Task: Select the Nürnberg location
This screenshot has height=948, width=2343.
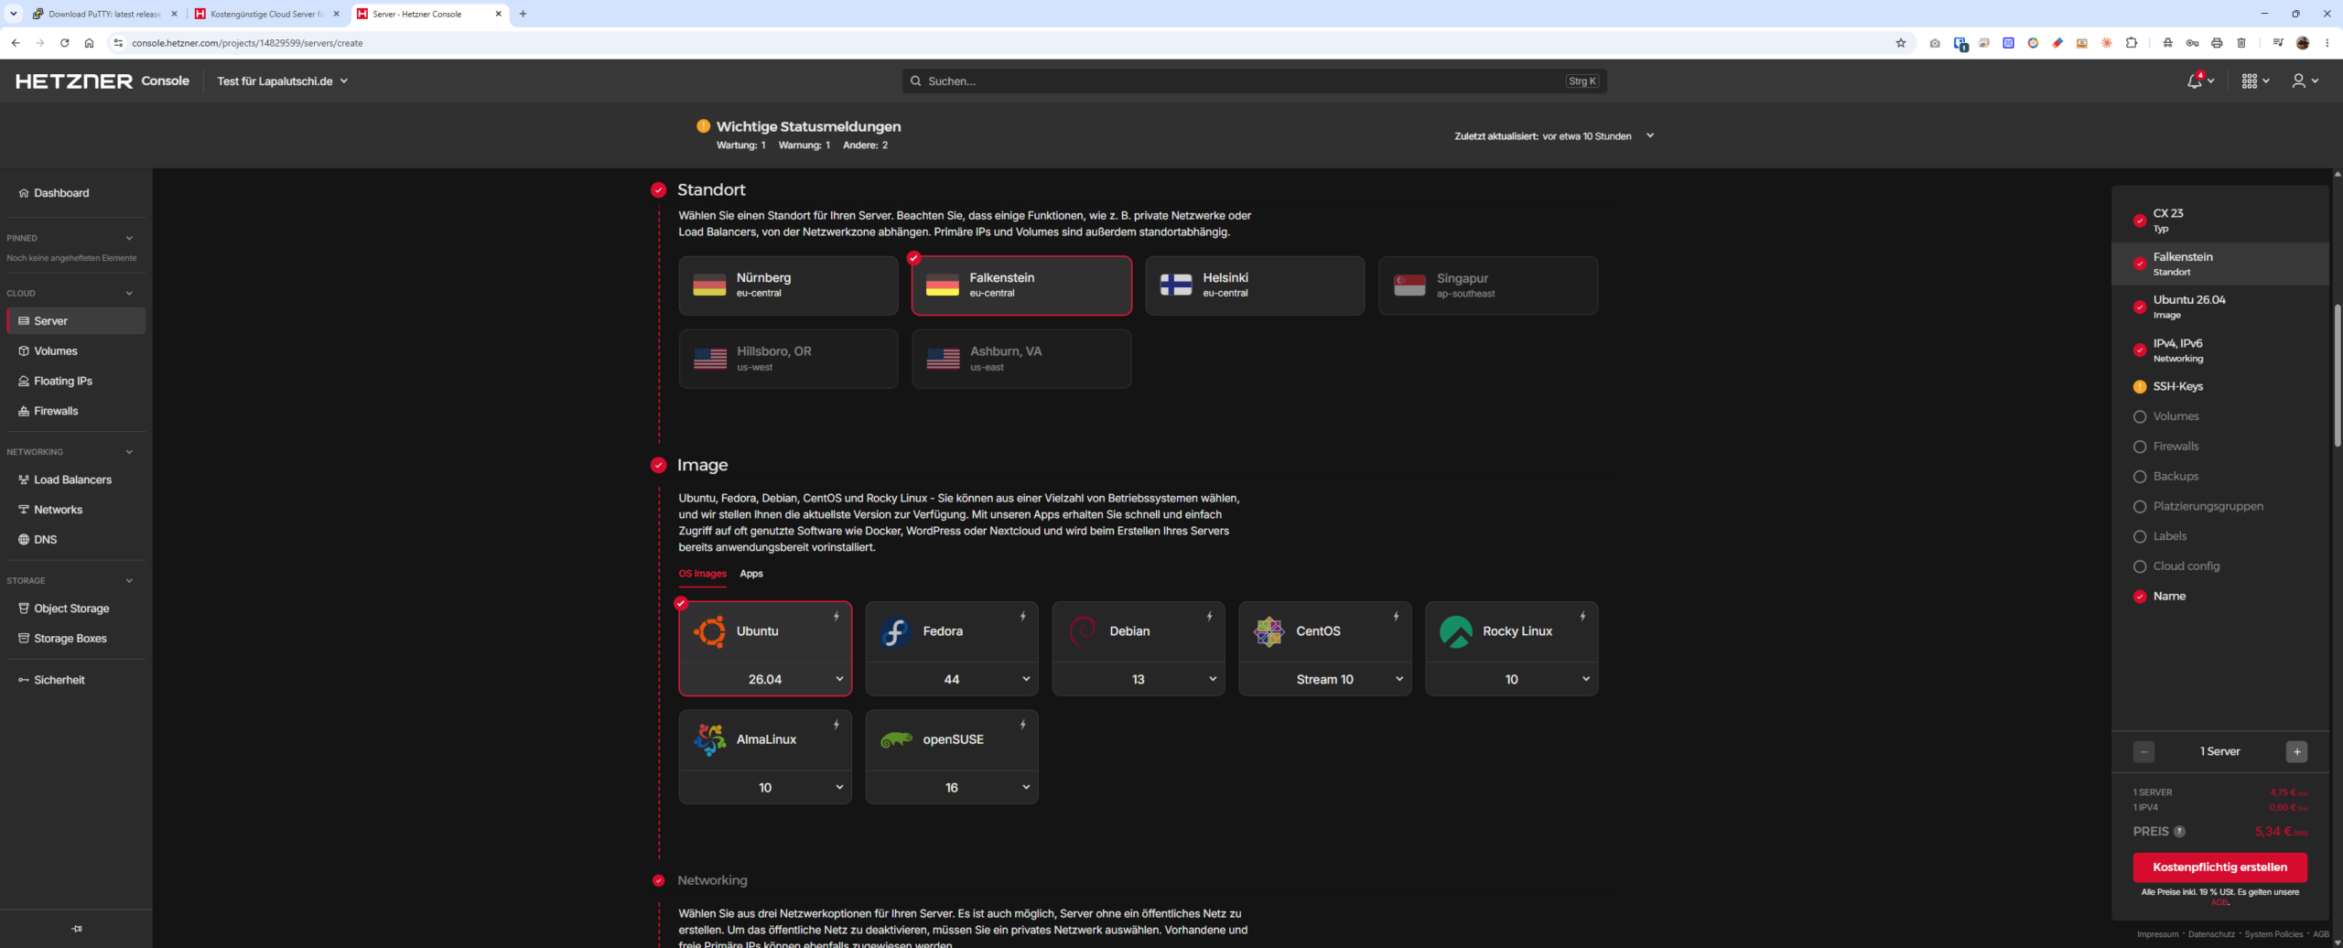Action: click(x=788, y=285)
